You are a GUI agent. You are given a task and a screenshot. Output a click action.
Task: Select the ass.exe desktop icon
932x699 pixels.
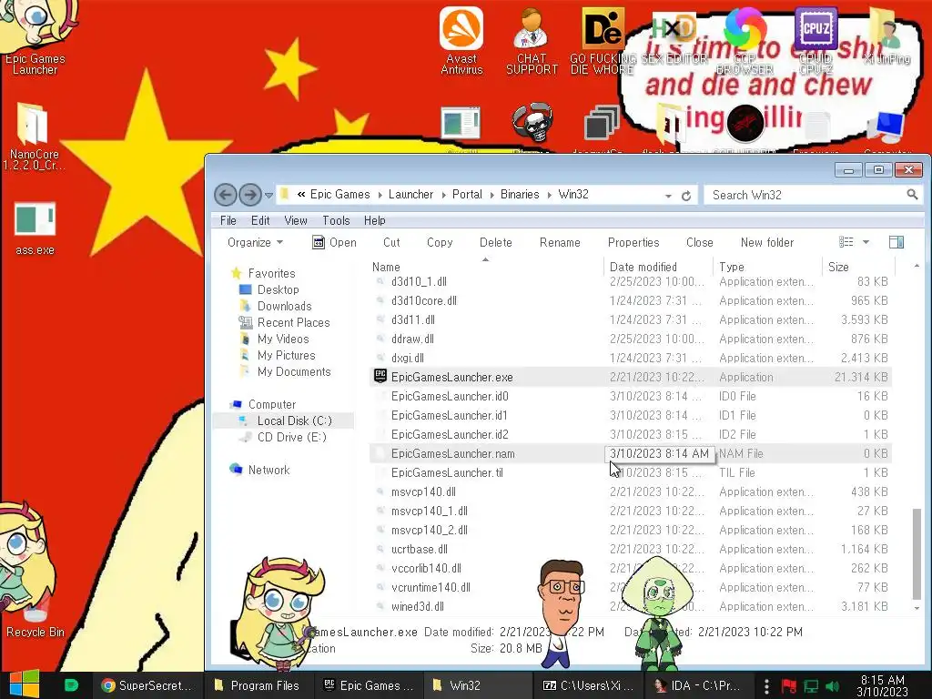click(x=35, y=228)
